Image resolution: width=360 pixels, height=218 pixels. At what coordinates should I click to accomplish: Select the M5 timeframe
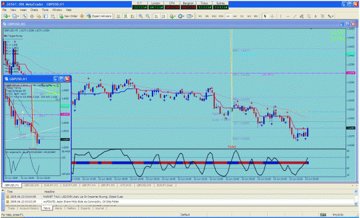[207, 16]
